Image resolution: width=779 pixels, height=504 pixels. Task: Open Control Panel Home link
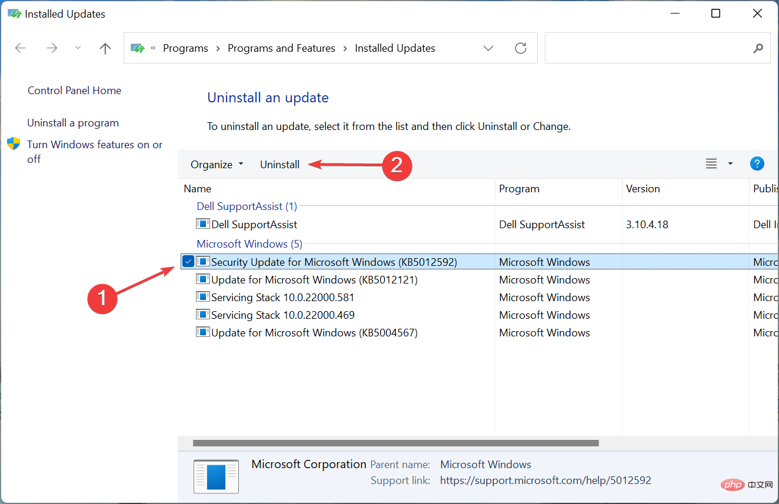click(x=74, y=91)
